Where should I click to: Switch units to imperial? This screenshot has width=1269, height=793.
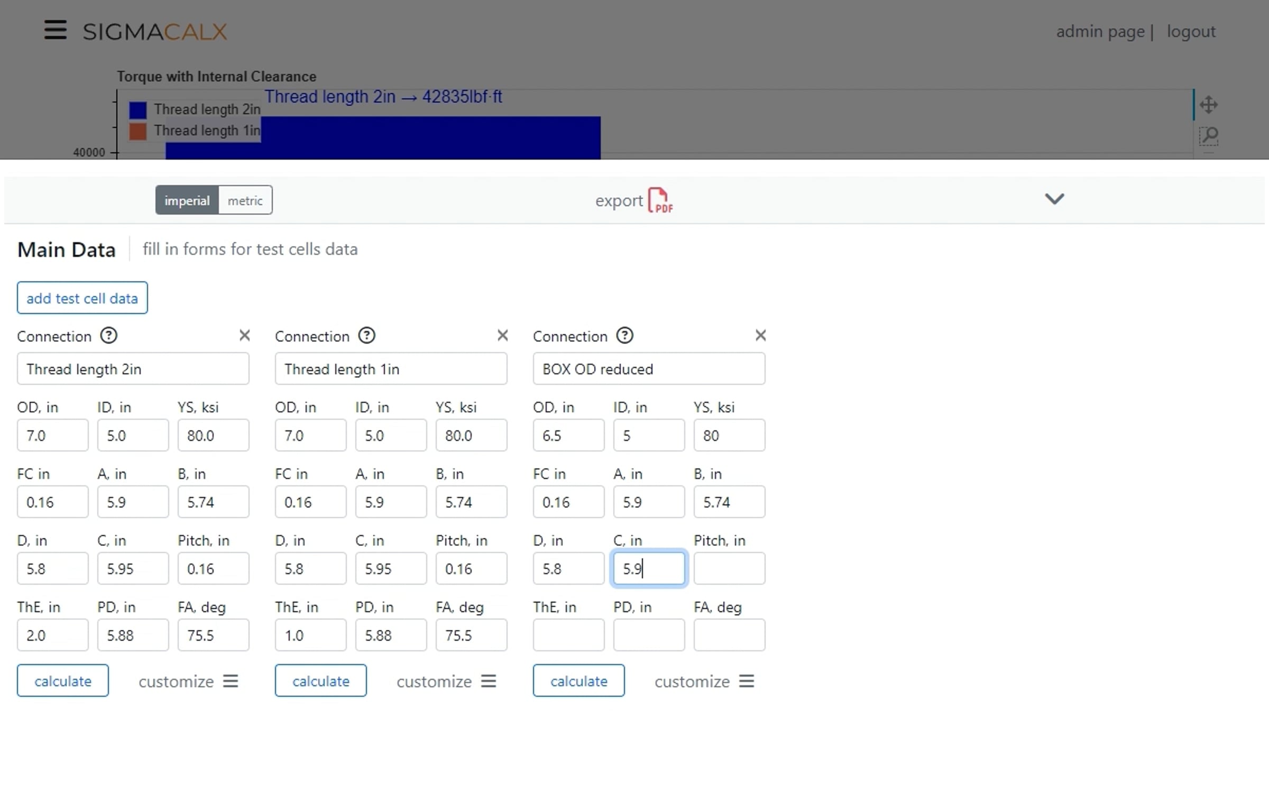coord(187,200)
